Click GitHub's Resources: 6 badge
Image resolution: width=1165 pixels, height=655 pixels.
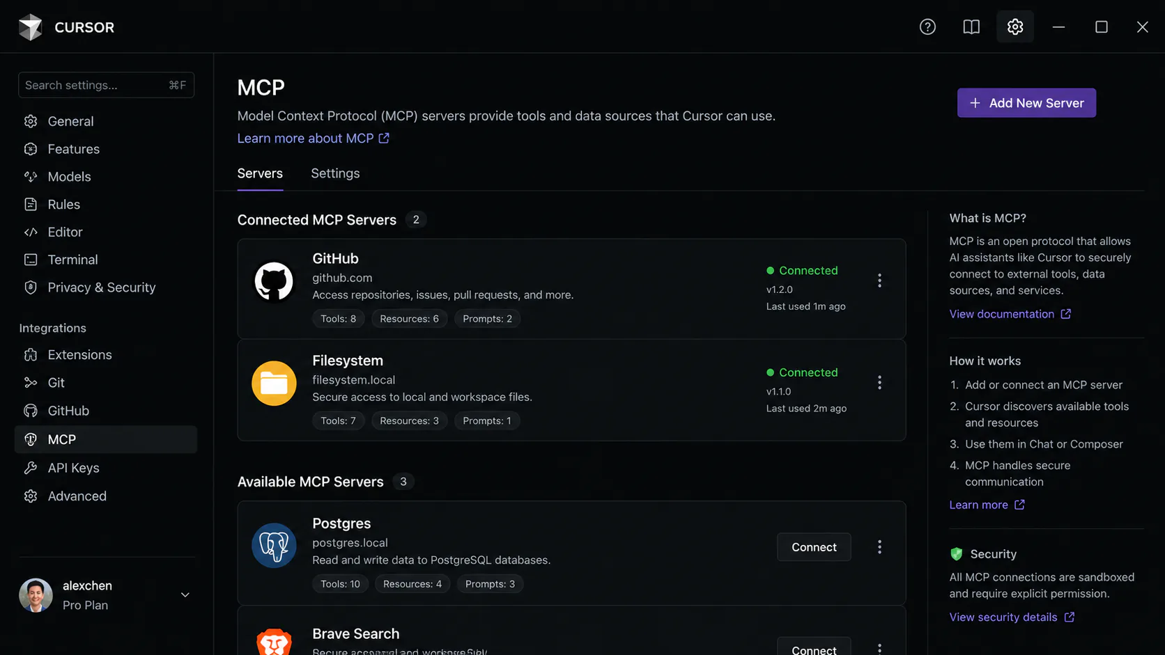click(x=409, y=319)
